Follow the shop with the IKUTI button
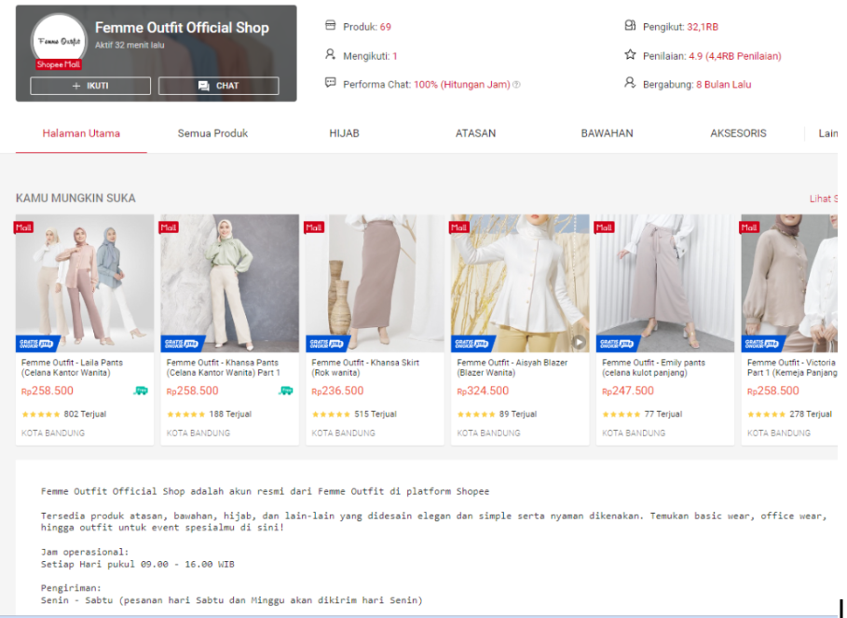The height and width of the screenshot is (618, 847). [x=90, y=86]
